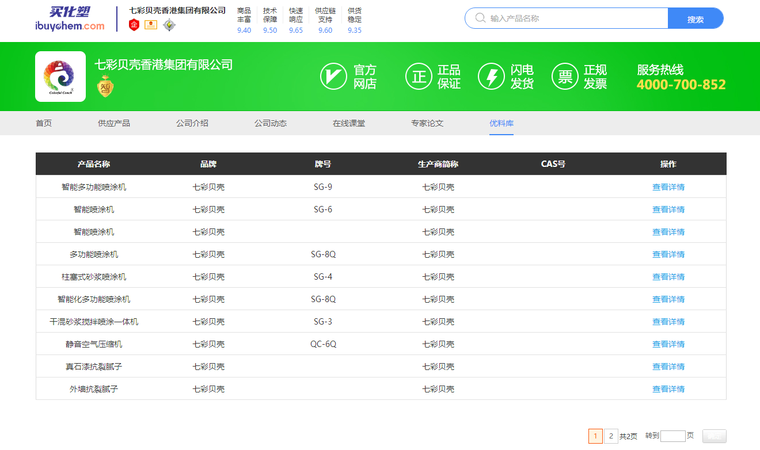
Task: Click the magnifier icon in search box
Action: 480,18
